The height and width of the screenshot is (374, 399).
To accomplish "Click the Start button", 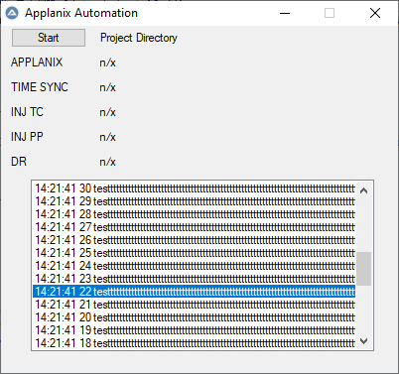I will point(49,38).
